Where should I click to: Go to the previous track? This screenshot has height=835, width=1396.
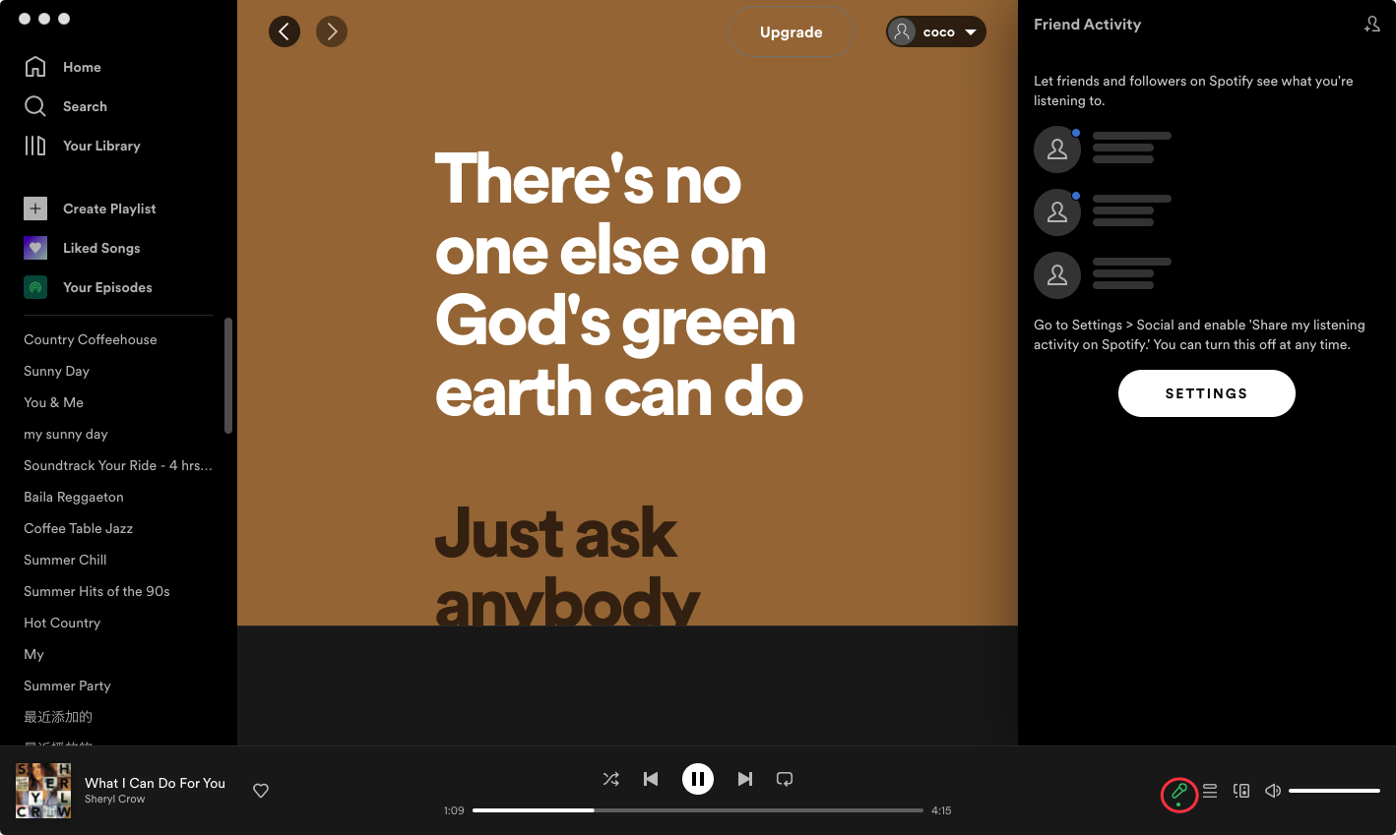point(651,779)
